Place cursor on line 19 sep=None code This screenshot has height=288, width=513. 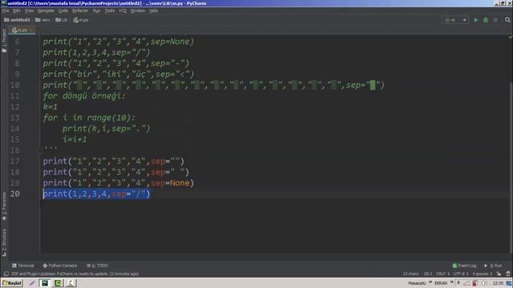[172, 183]
